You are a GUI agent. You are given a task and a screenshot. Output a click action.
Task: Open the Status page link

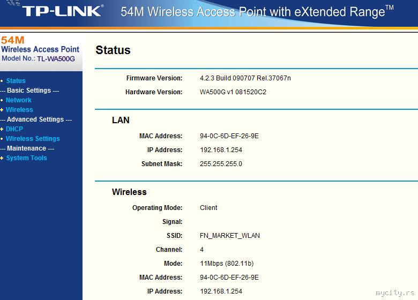(x=16, y=81)
